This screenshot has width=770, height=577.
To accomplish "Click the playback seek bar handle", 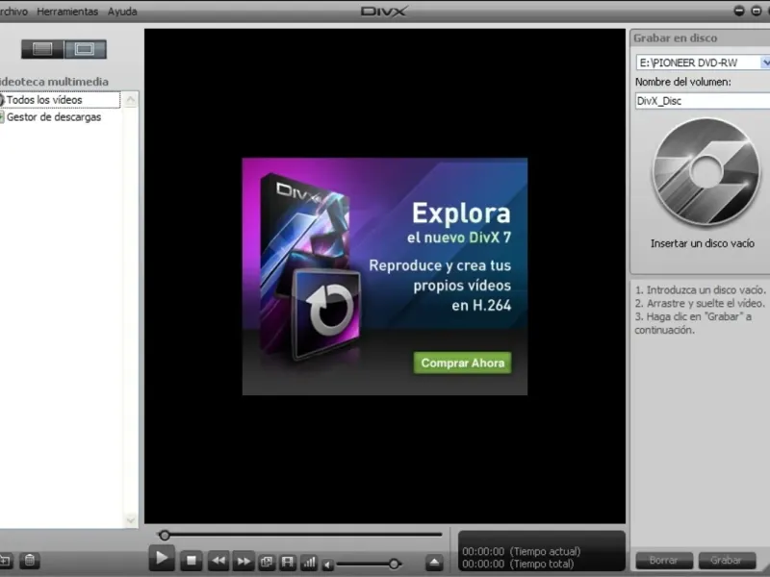I will pyautogui.click(x=165, y=535).
